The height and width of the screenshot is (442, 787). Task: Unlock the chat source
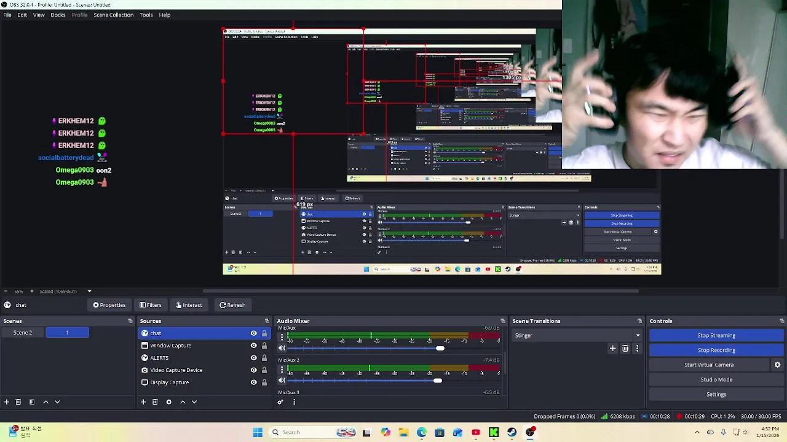(264, 333)
